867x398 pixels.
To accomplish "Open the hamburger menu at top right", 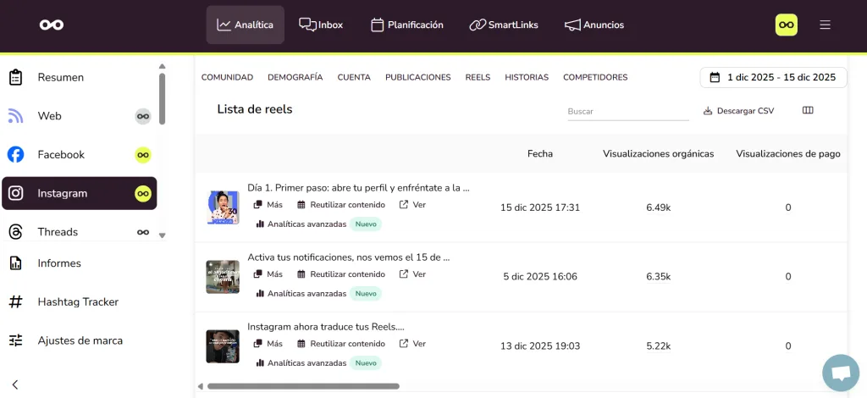I will pos(825,25).
